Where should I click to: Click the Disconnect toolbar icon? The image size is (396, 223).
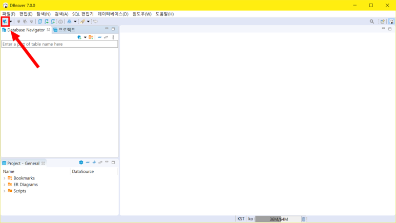tap(31, 22)
